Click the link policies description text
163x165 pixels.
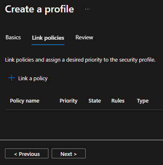click(80, 60)
